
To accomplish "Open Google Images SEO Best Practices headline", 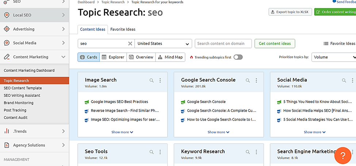I will 119,102.
